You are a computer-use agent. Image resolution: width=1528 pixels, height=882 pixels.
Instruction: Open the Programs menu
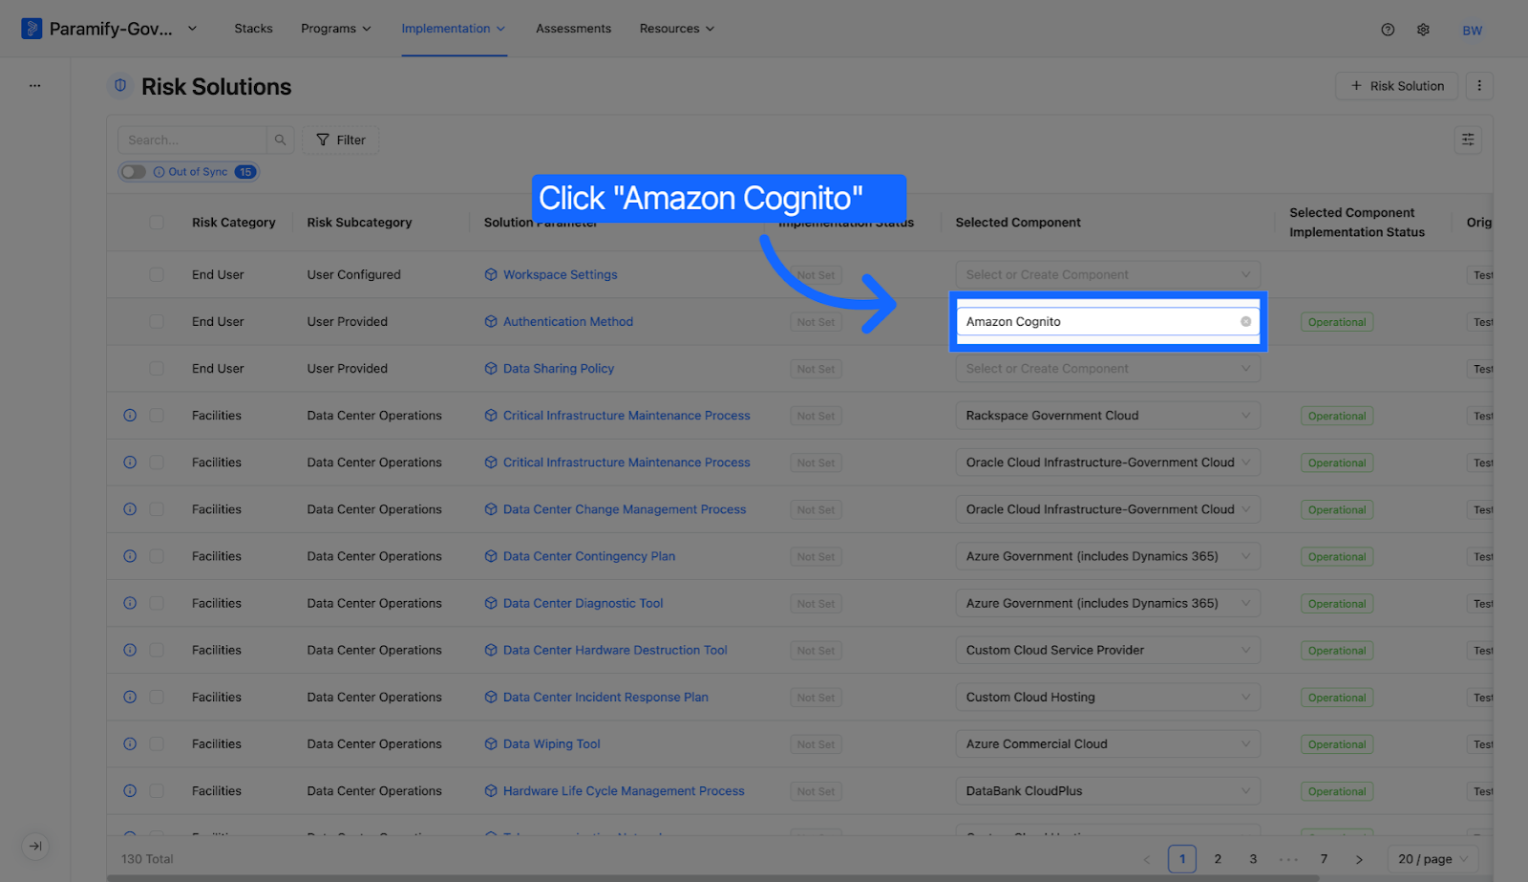(336, 29)
